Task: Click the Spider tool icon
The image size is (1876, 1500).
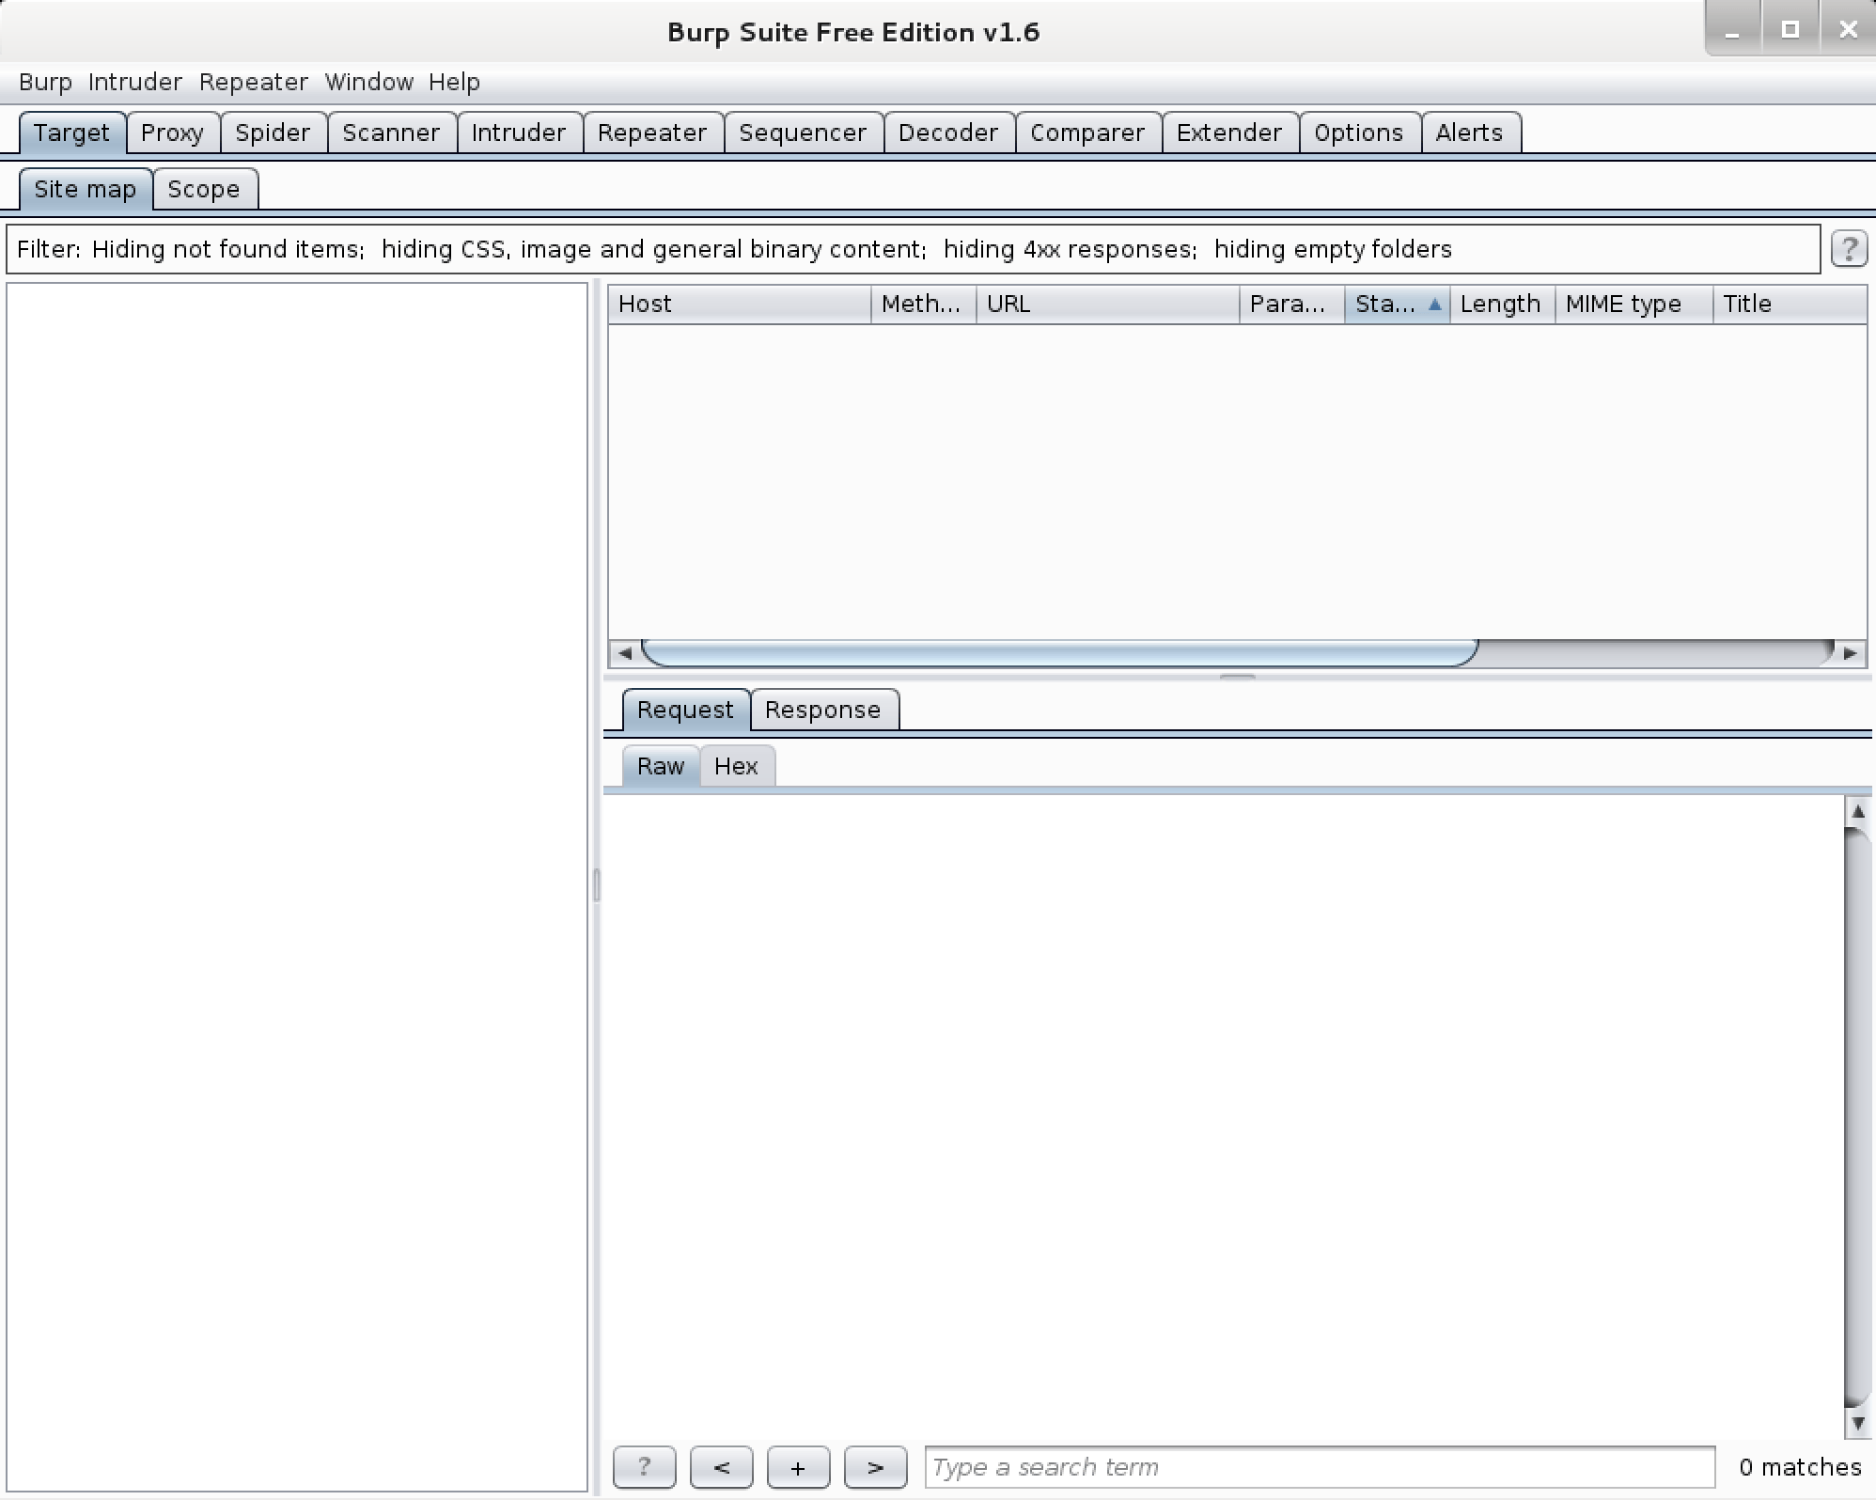Action: pyautogui.click(x=274, y=132)
